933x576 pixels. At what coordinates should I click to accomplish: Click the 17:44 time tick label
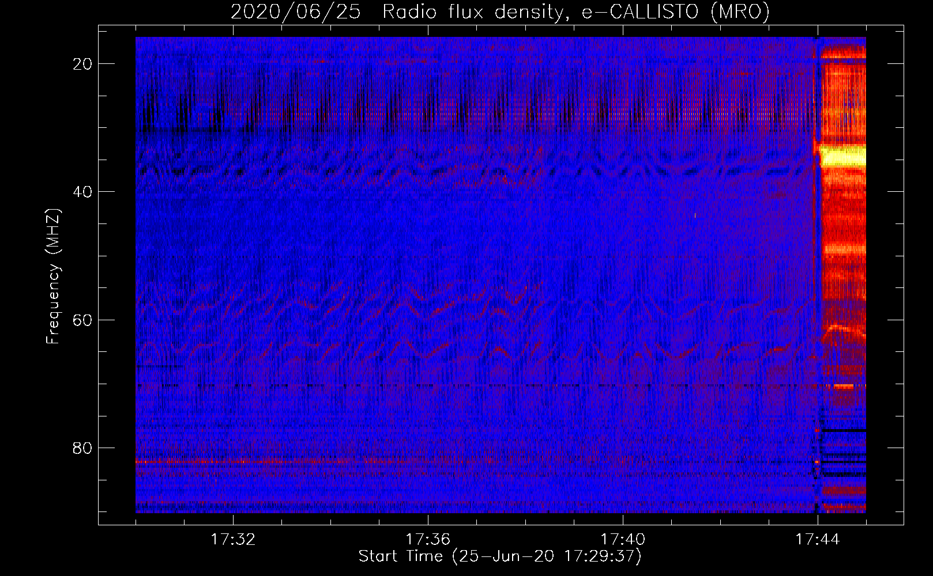click(818, 540)
